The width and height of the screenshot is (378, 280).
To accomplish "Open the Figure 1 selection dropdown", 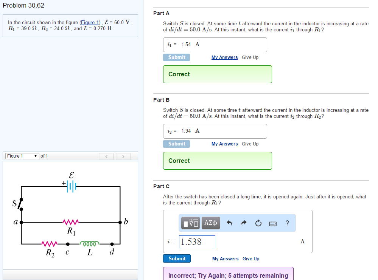I will click(22, 156).
